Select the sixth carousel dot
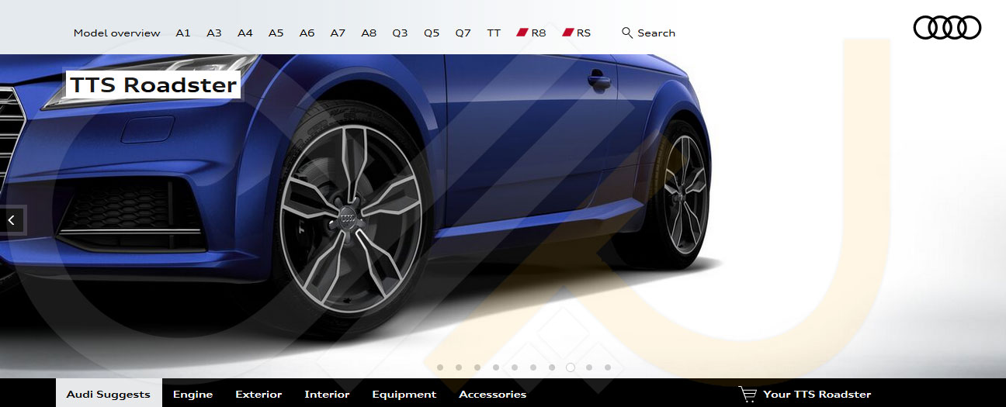Screen dimensions: 1006x407 click(533, 367)
